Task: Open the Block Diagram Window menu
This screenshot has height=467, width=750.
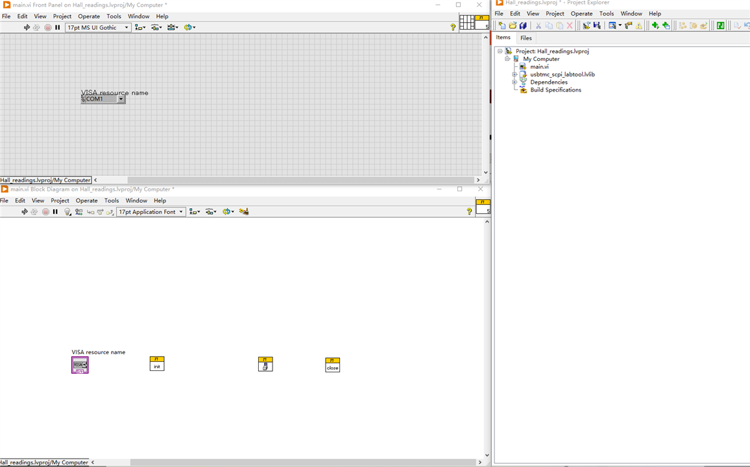Action: coord(136,201)
